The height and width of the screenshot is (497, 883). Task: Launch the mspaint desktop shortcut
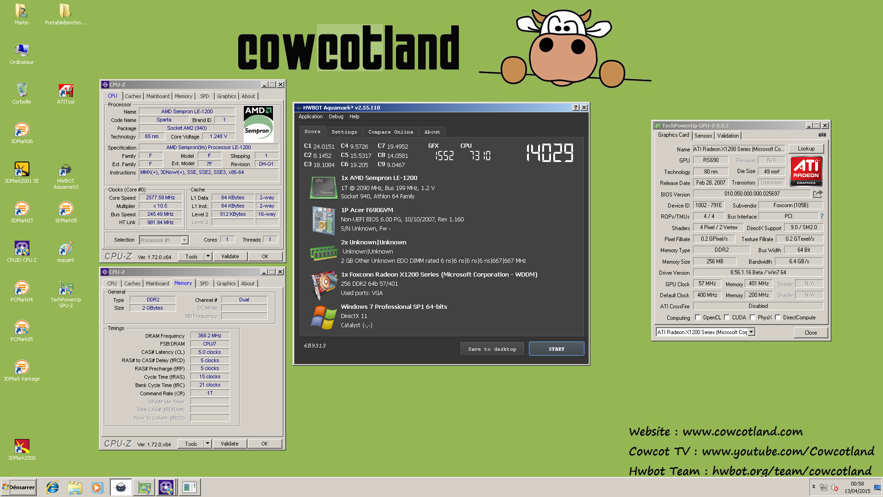coord(65,251)
